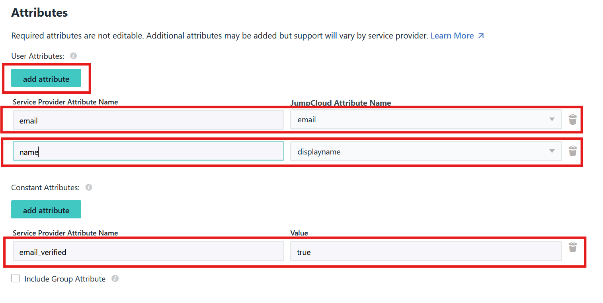Image resolution: width=603 pixels, height=303 pixels.
Task: Focus the name attribute text field
Action: click(147, 151)
